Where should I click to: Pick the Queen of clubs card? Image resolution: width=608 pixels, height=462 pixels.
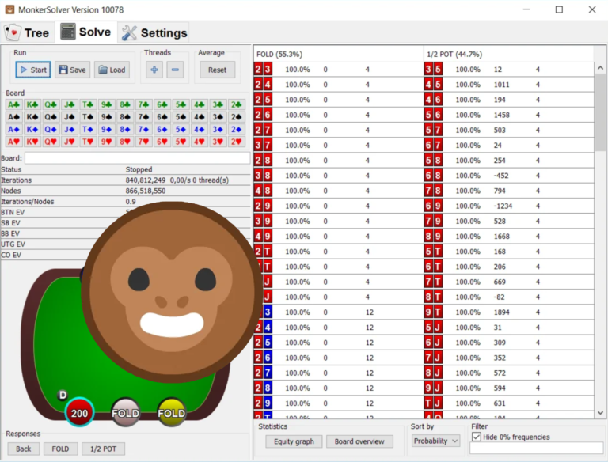(x=51, y=104)
